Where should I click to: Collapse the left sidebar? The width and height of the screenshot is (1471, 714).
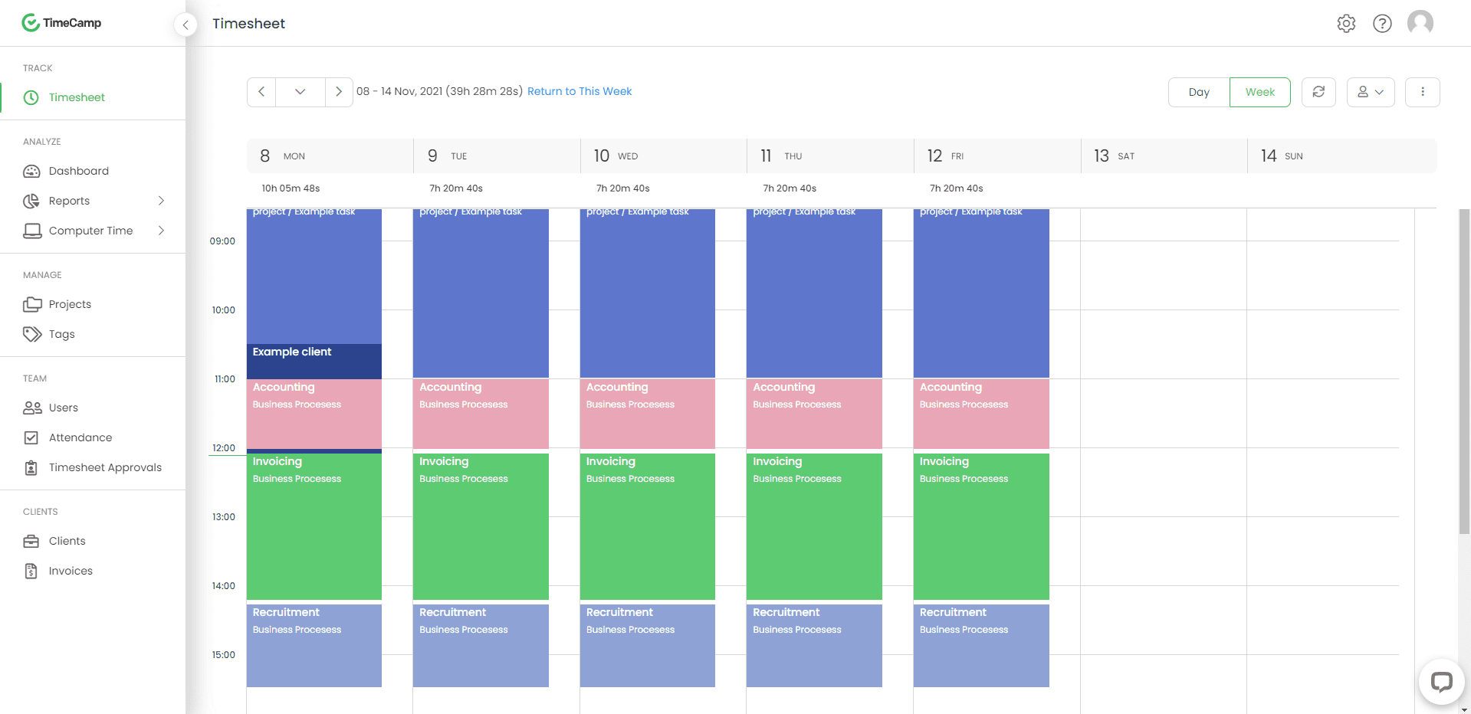pos(186,25)
